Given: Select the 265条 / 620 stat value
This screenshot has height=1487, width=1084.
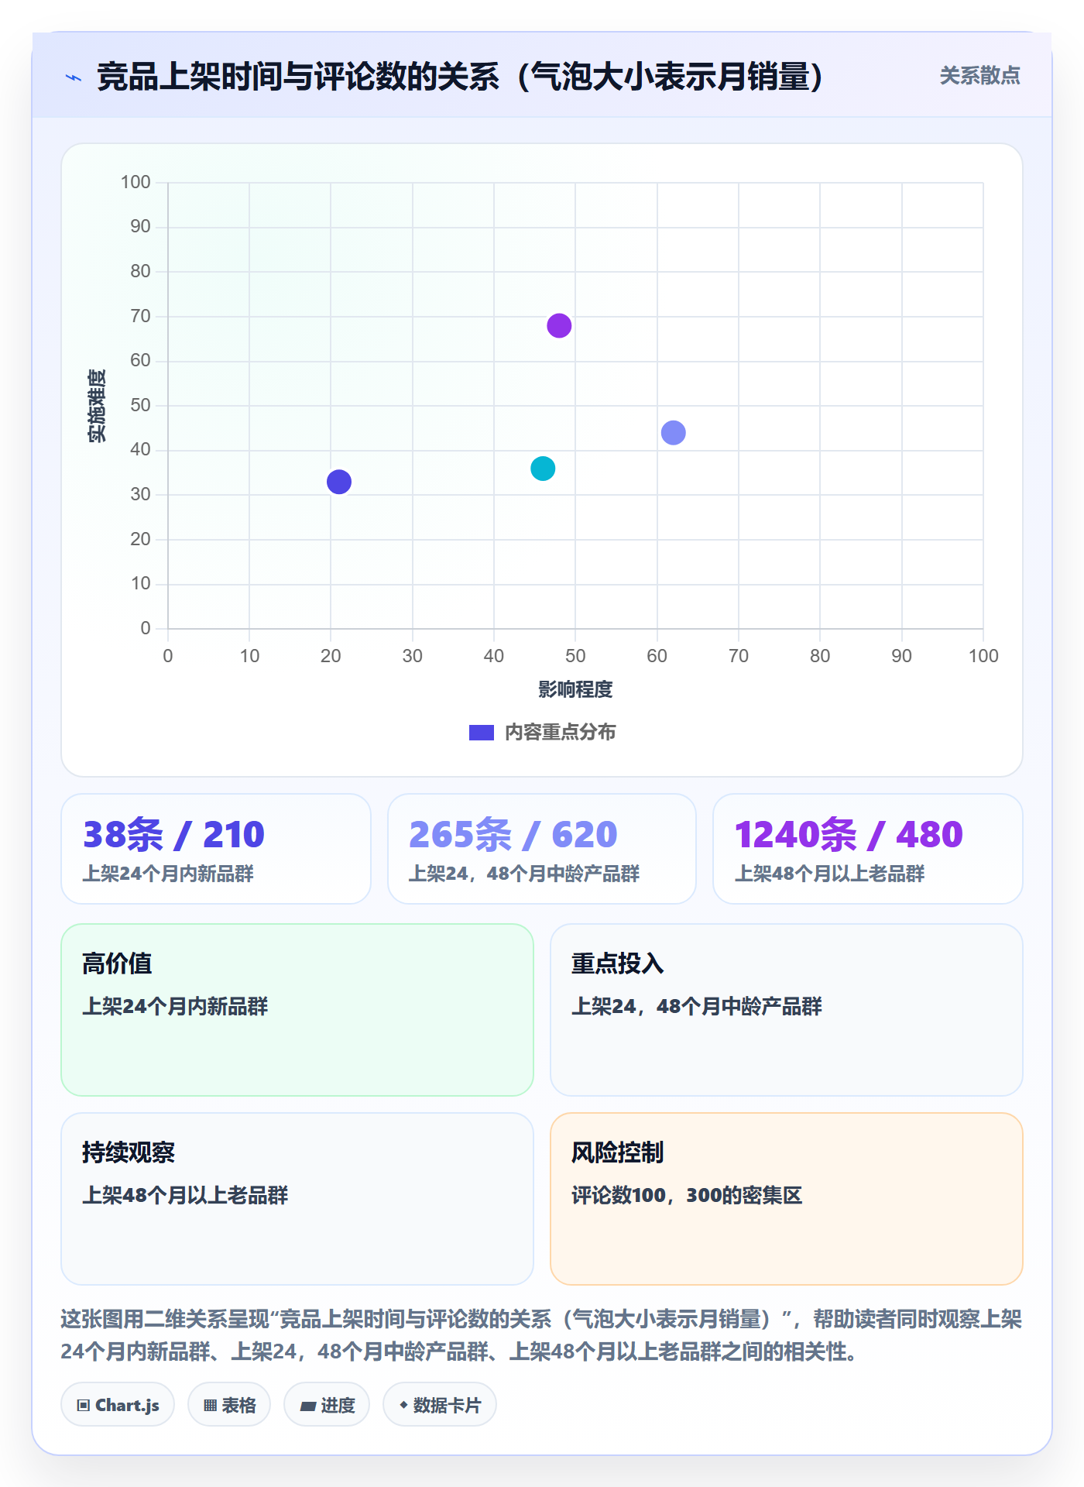Looking at the screenshot, I should point(513,835).
